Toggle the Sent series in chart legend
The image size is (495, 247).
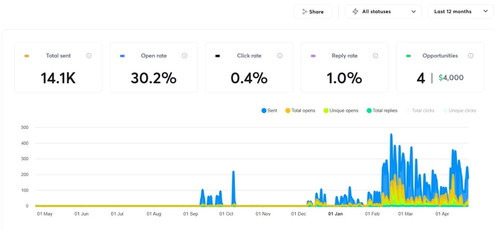coord(269,110)
